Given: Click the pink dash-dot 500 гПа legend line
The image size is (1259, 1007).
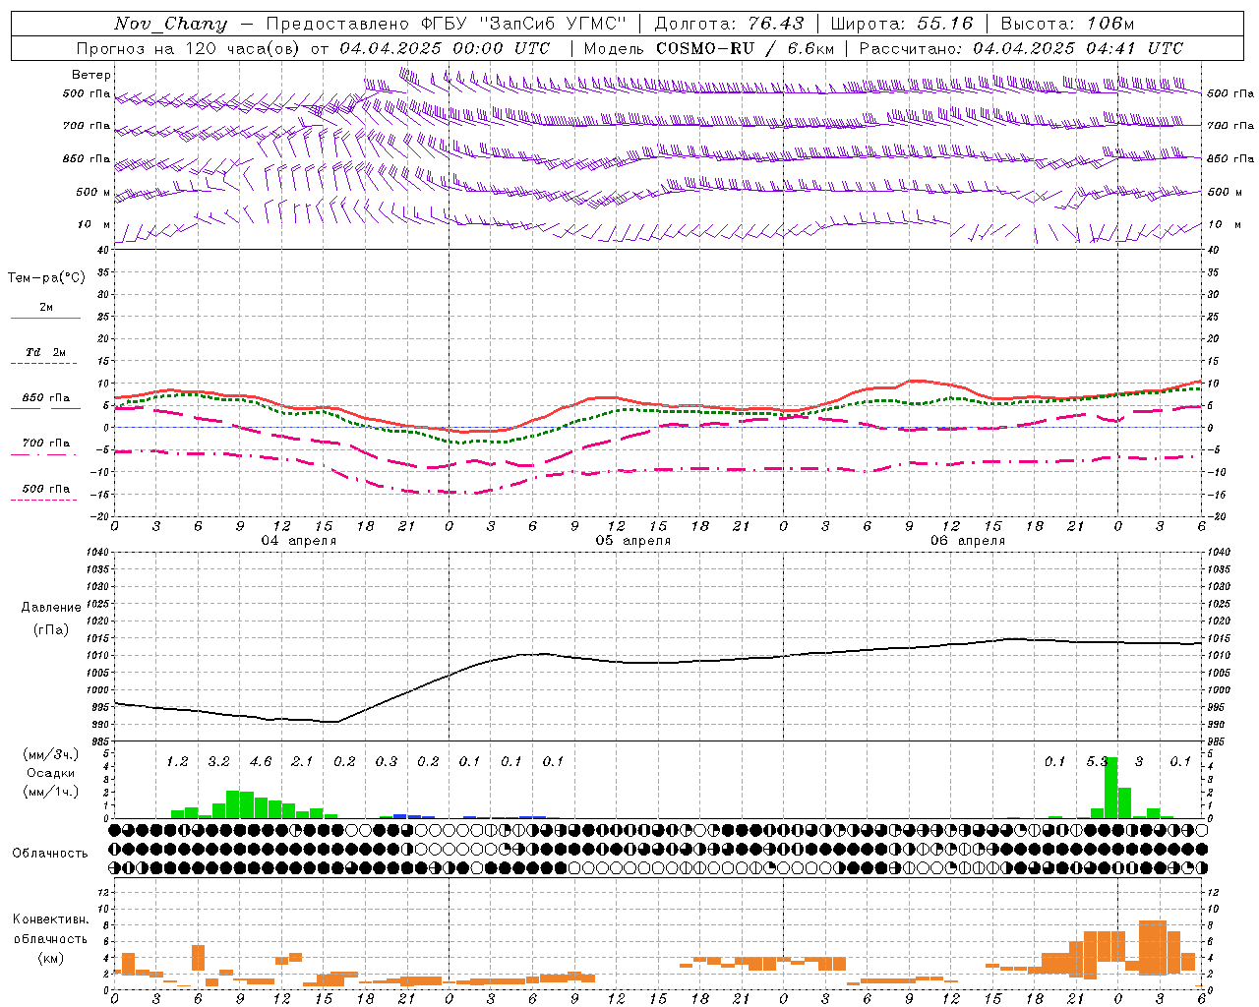Looking at the screenshot, I should pyautogui.click(x=43, y=500).
